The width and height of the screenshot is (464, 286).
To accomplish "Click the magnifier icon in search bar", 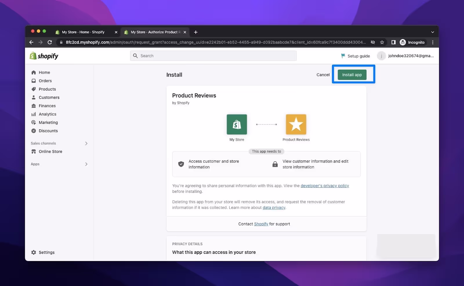I will click(x=135, y=56).
